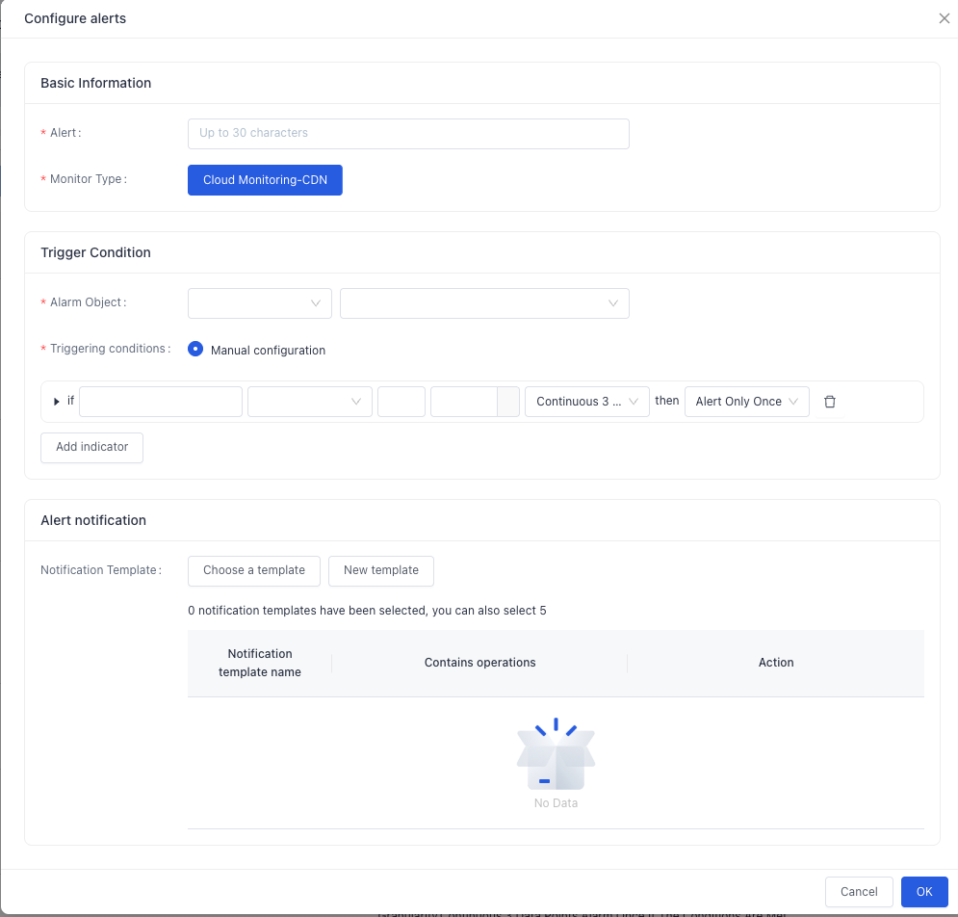
Task: Open the Alert Only Once dropdown
Action: pos(746,402)
